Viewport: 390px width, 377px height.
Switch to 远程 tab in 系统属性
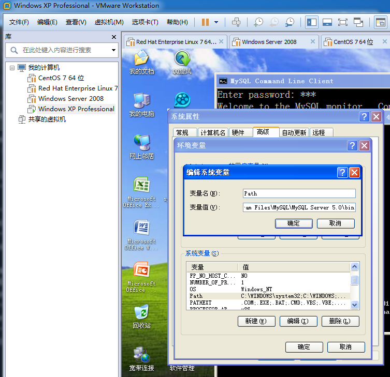[321, 132]
